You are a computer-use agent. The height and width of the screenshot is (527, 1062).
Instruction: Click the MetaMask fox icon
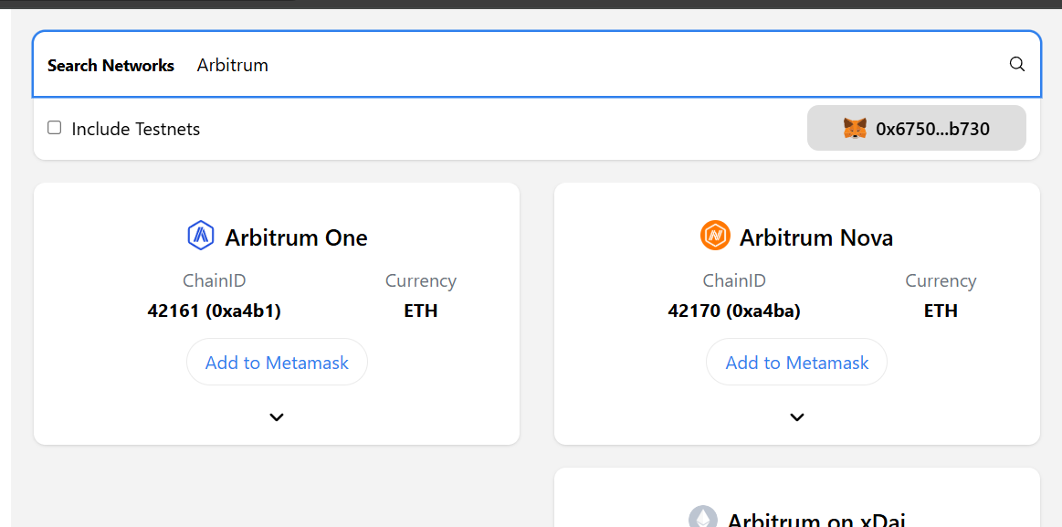pyautogui.click(x=855, y=128)
